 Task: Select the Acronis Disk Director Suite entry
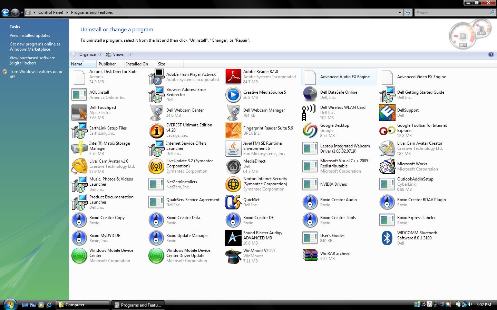[x=108, y=77]
